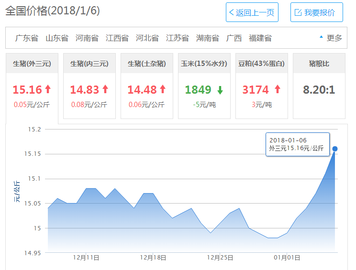Screen dimensions: 356x270
Task: View the 豆粕(43%蛋白) price tab
Action: click(262, 63)
